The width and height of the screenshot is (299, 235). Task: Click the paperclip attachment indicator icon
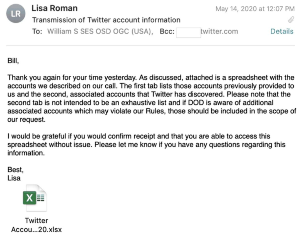click(x=291, y=20)
